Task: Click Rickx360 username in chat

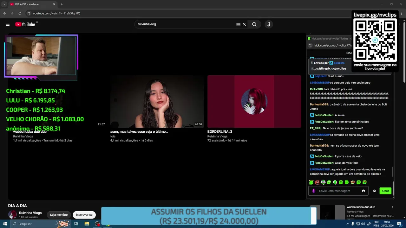Action: [x=316, y=89]
